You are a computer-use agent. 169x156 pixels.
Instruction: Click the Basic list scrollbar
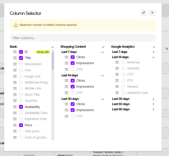point(53,61)
